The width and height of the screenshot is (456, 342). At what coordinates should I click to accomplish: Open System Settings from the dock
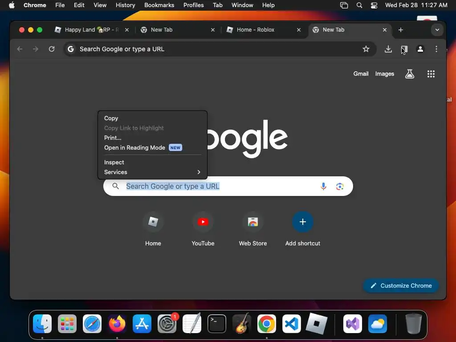click(167, 324)
